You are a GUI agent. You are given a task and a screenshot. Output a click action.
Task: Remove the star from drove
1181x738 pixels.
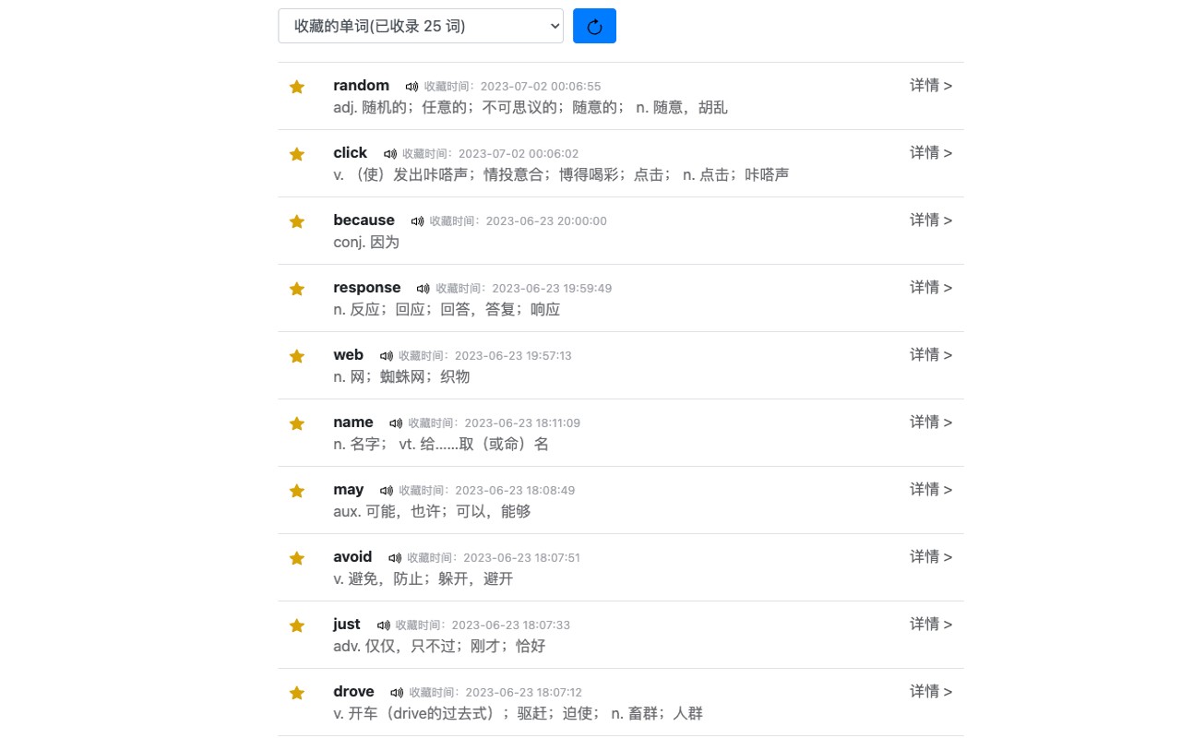(x=297, y=693)
